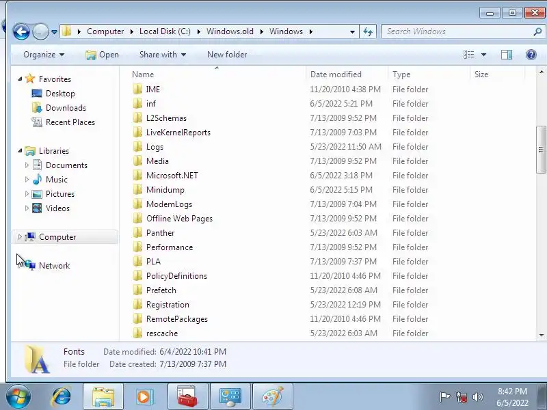Select Desktop under Favorites

60,94
